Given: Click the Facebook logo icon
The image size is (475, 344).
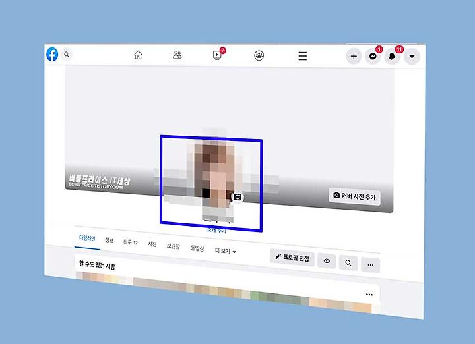Looking at the screenshot, I should point(52,55).
